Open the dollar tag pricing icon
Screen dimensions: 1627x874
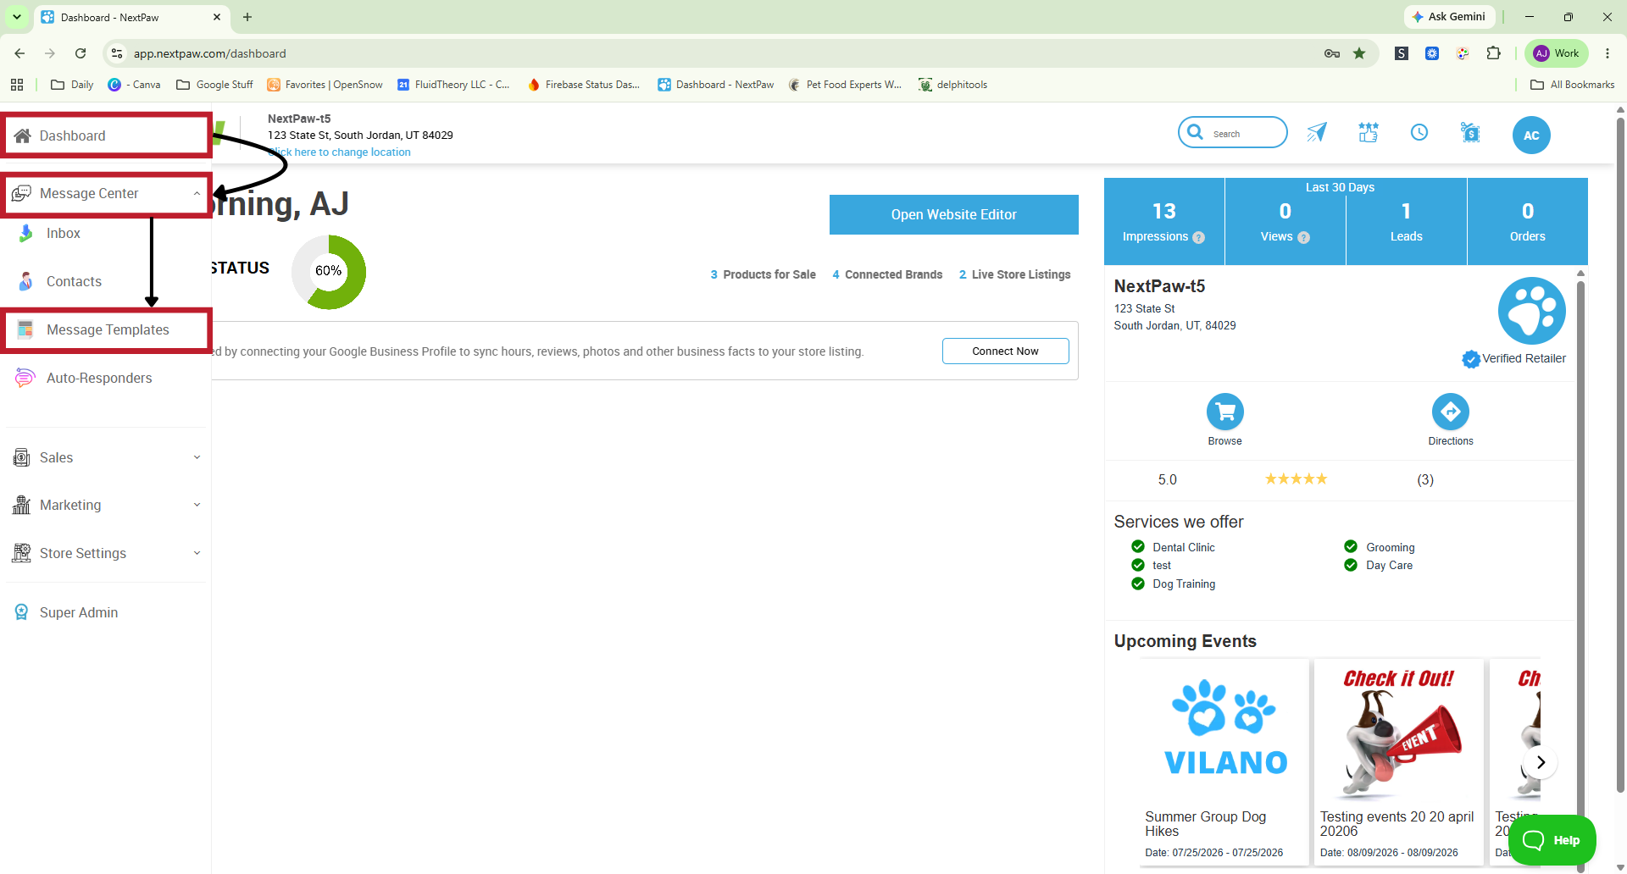tap(1471, 132)
